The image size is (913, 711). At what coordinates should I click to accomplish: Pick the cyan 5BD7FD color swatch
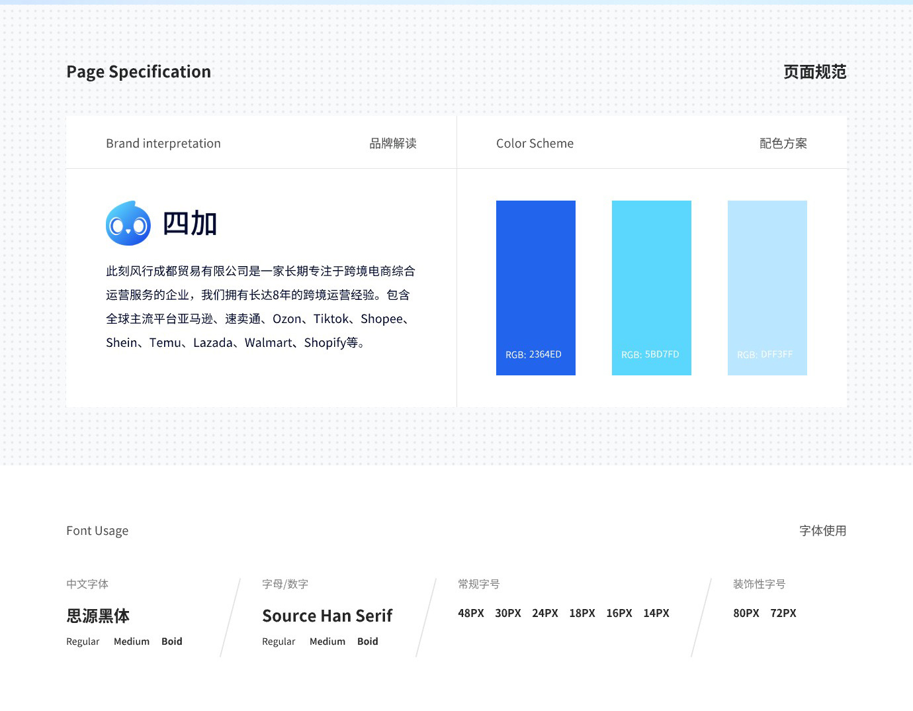point(651,287)
